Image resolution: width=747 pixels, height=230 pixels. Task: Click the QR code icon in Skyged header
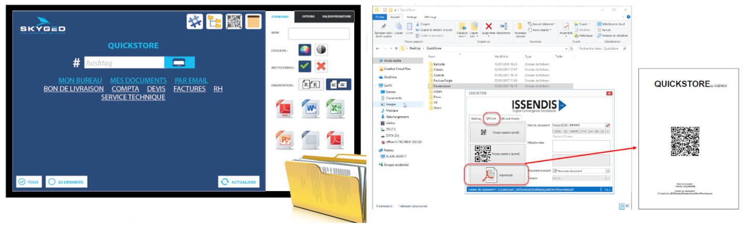[x=234, y=22]
